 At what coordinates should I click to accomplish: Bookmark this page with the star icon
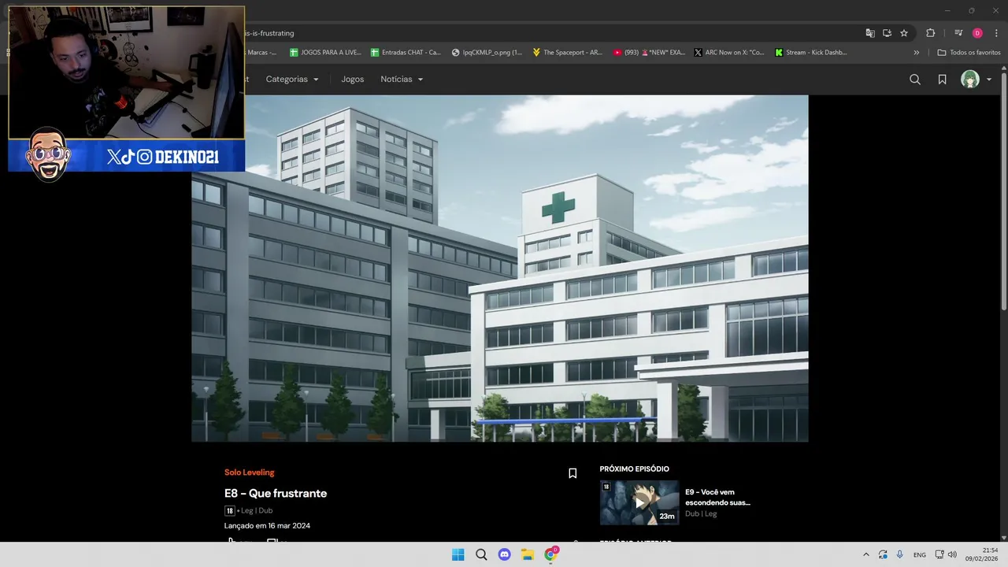[x=904, y=33]
